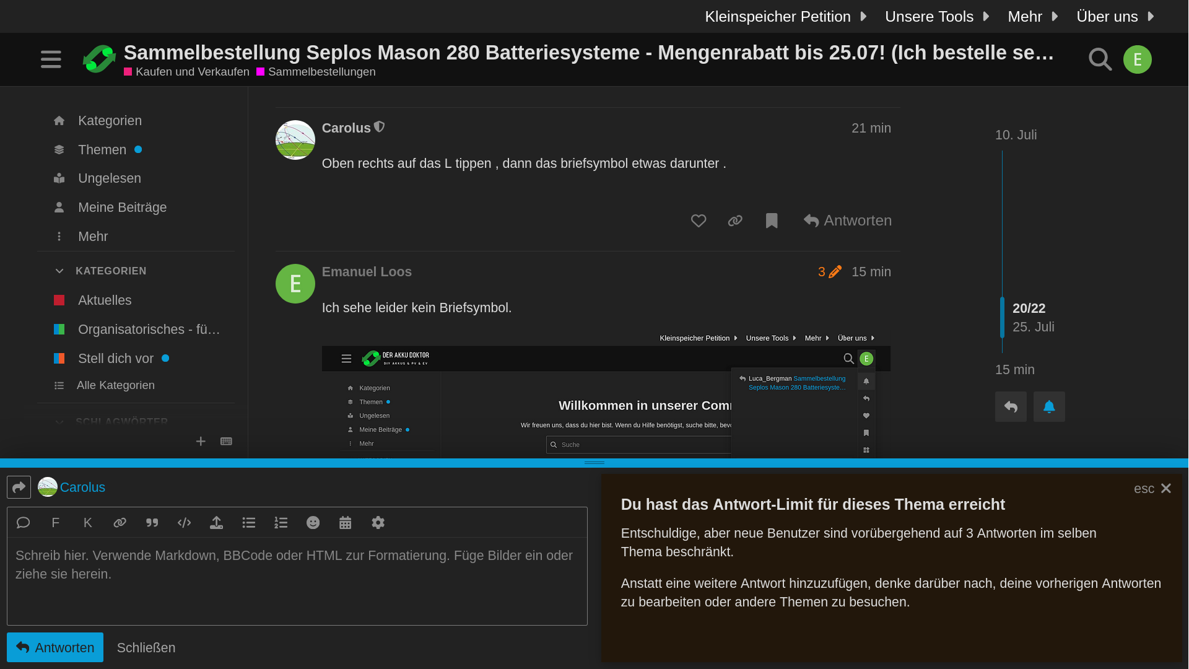Close composer with Schließen
Image resolution: width=1189 pixels, height=669 pixels.
coord(146,648)
